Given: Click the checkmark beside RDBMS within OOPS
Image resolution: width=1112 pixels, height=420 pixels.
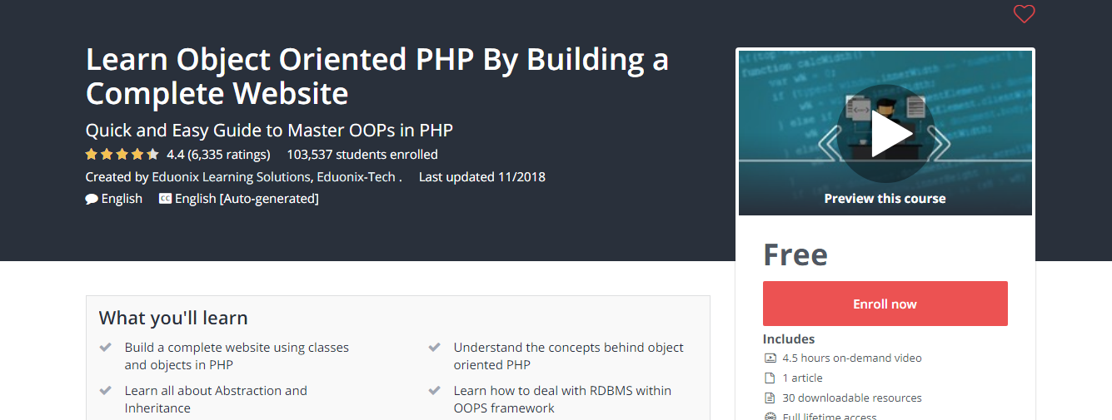Looking at the screenshot, I should 435,390.
